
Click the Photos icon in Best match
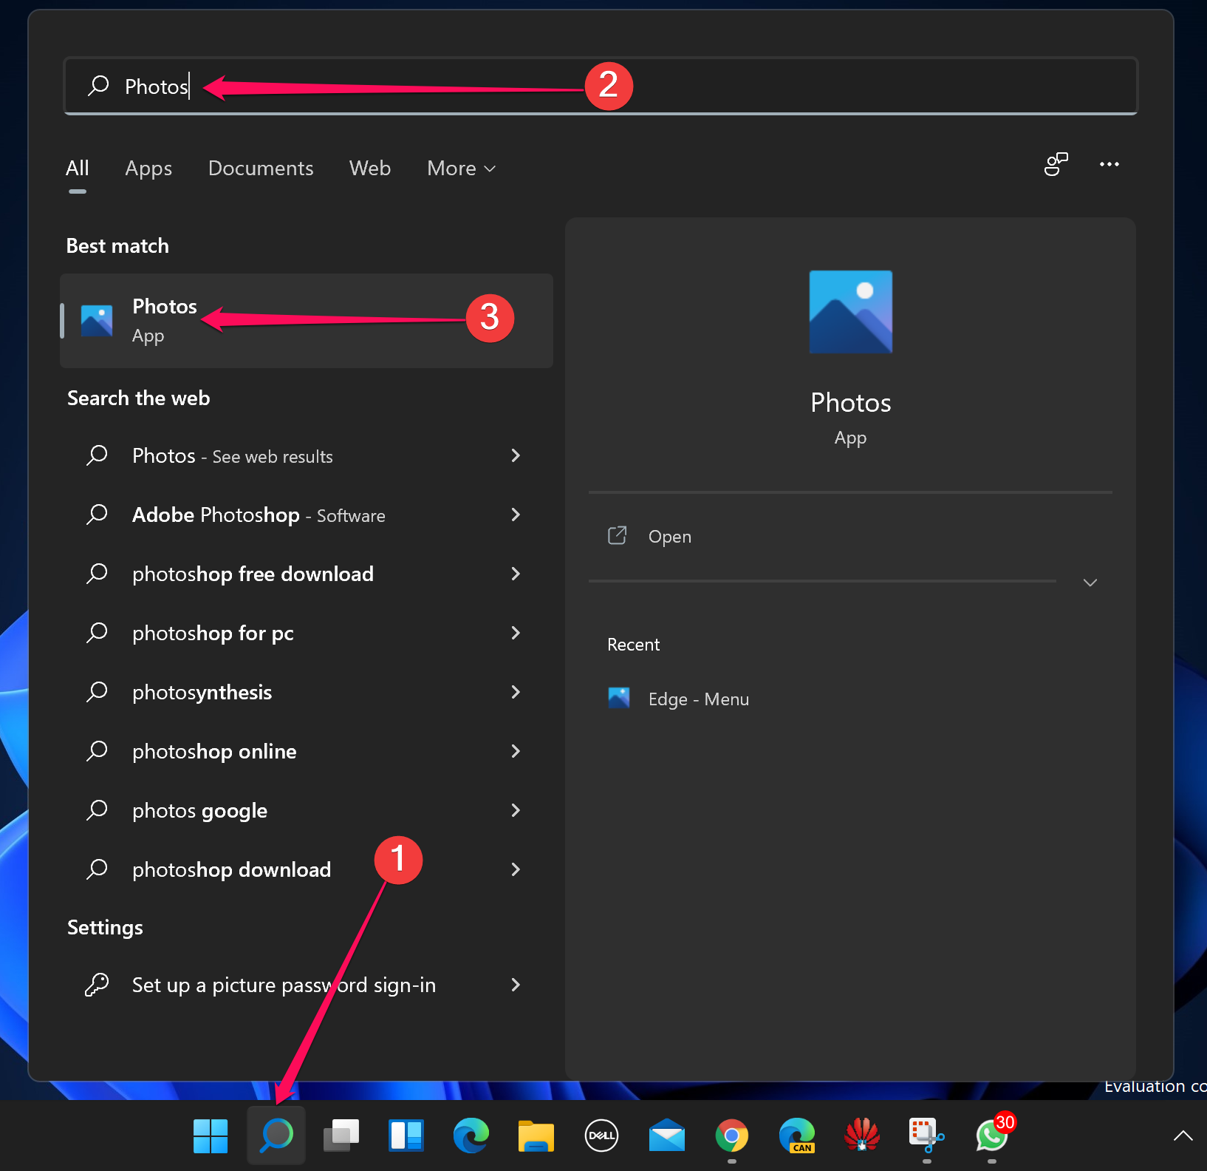click(x=97, y=321)
